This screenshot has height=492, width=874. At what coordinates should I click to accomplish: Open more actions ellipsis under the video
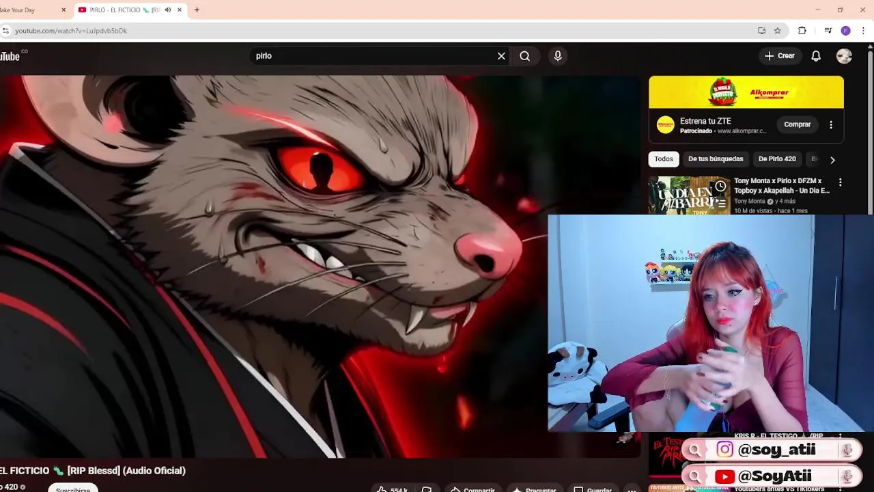point(632,489)
